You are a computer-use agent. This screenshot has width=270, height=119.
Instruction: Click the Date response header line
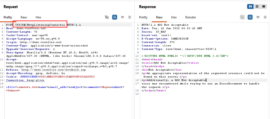coord(172,28)
